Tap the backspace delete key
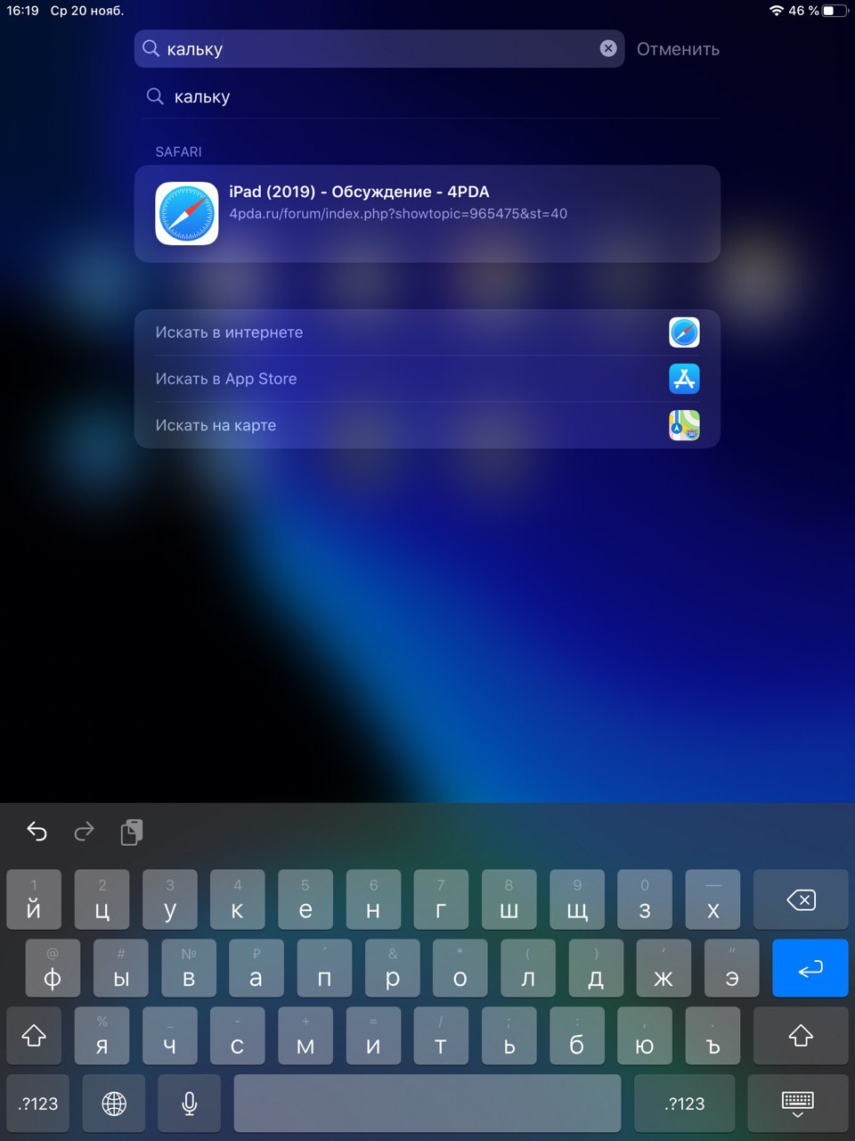 pyautogui.click(x=801, y=900)
